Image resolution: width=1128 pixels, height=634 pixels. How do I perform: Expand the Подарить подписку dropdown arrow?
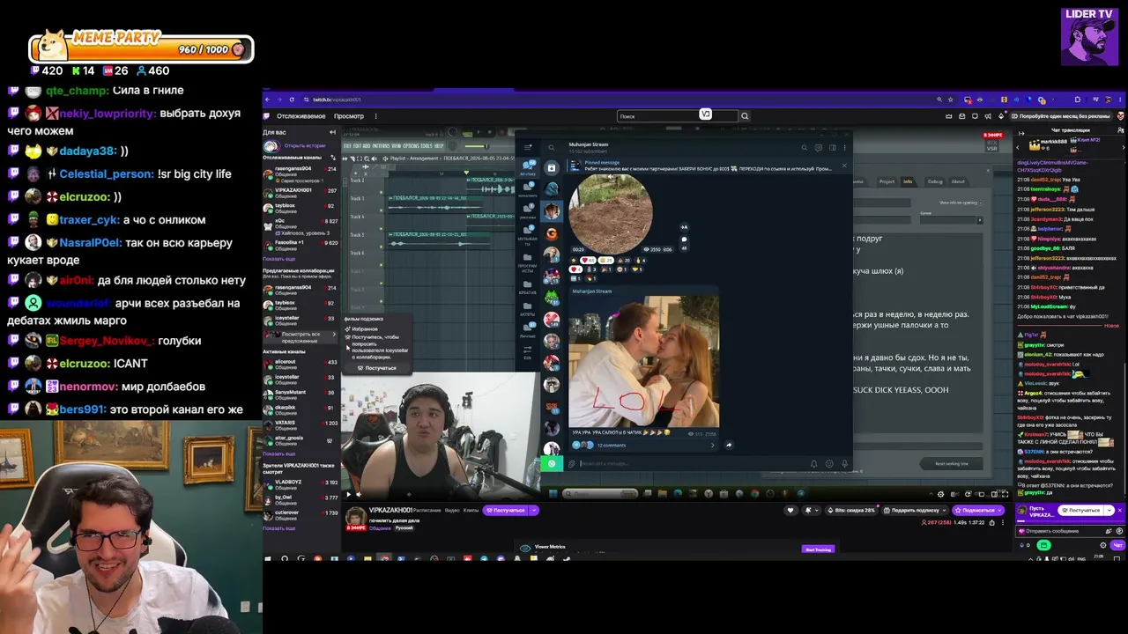pos(946,510)
